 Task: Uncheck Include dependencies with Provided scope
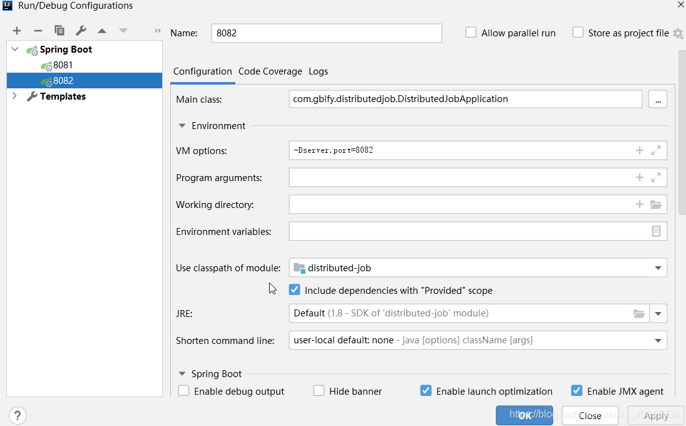(x=294, y=290)
